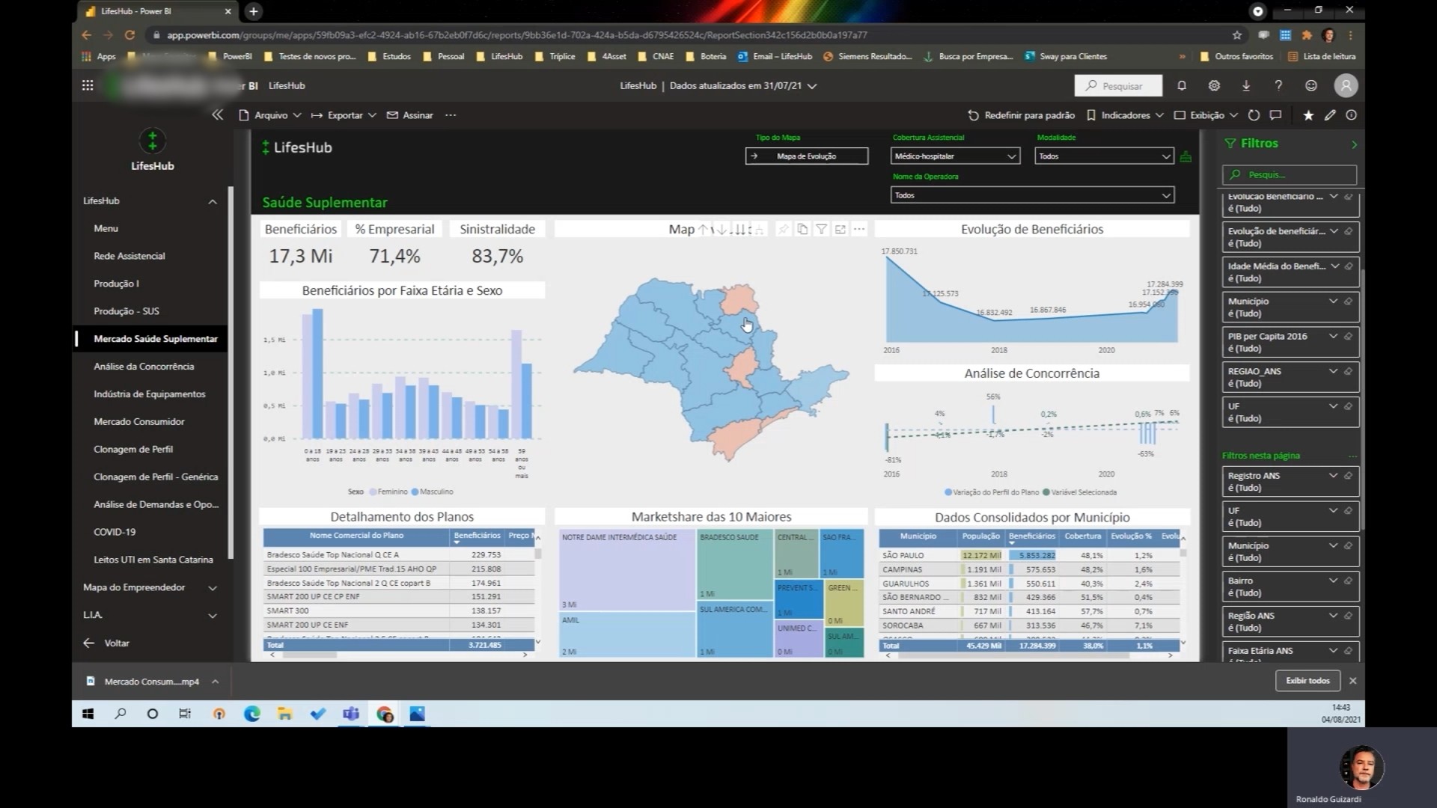The image size is (1437, 808).
Task: Open the Cobertura Assistencial dropdown
Action: pos(955,156)
